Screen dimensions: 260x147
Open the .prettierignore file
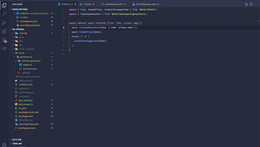click(27, 93)
